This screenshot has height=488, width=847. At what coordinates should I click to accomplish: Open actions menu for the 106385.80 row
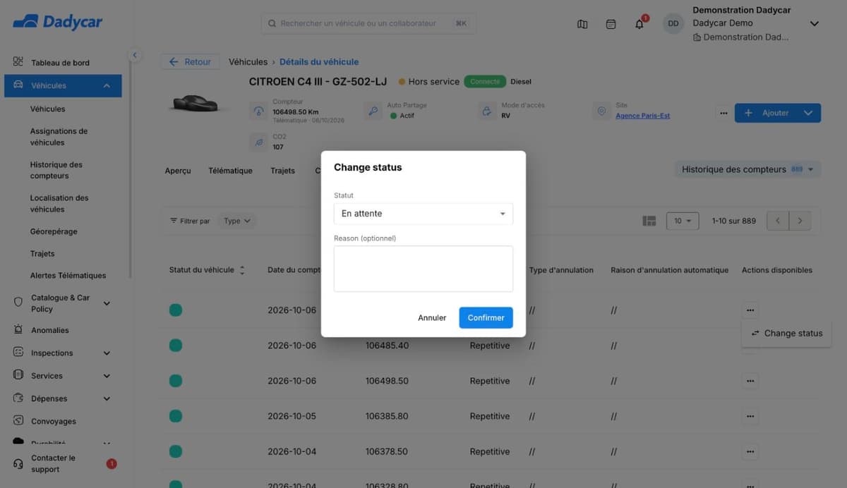(x=750, y=416)
